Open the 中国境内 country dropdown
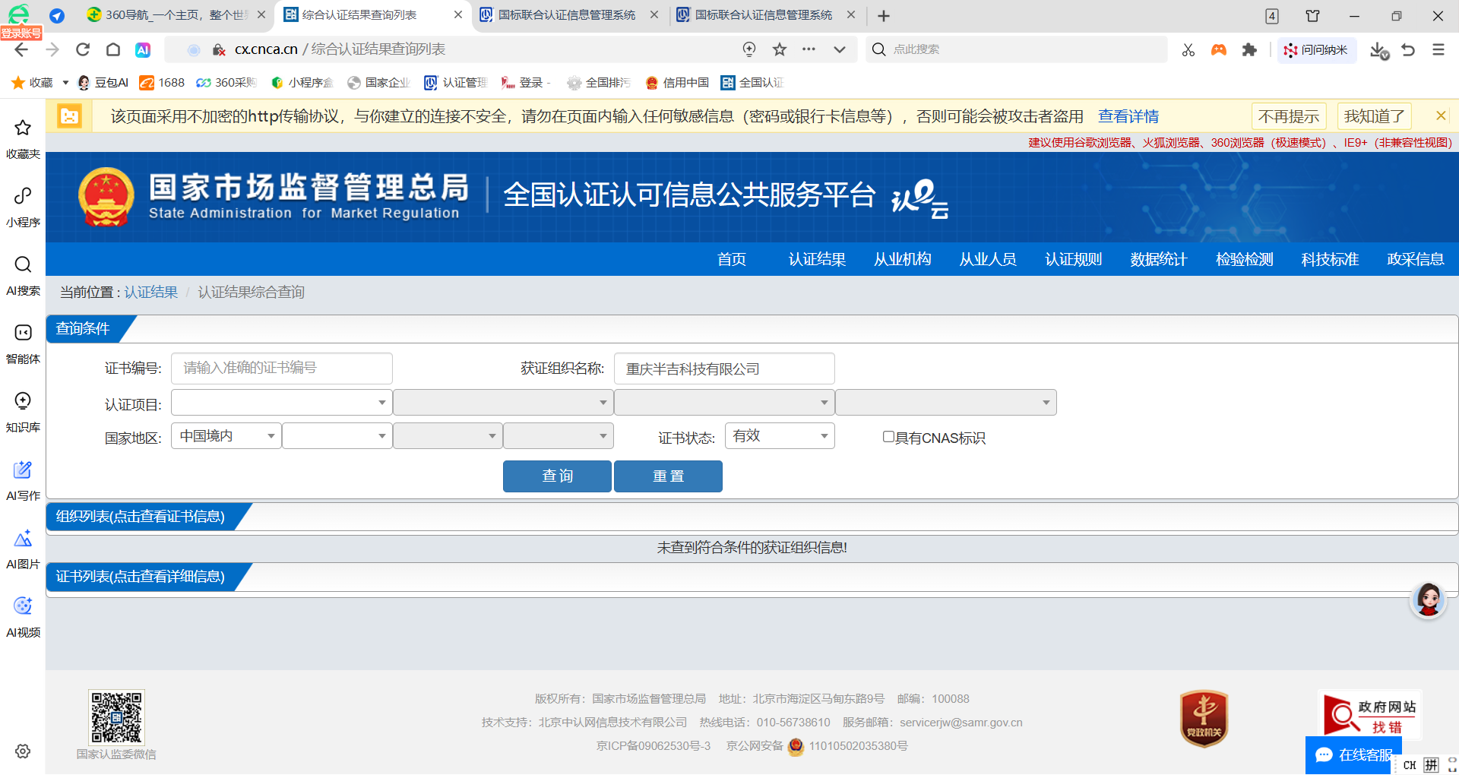Screen dimensions: 1459x775 pos(226,436)
